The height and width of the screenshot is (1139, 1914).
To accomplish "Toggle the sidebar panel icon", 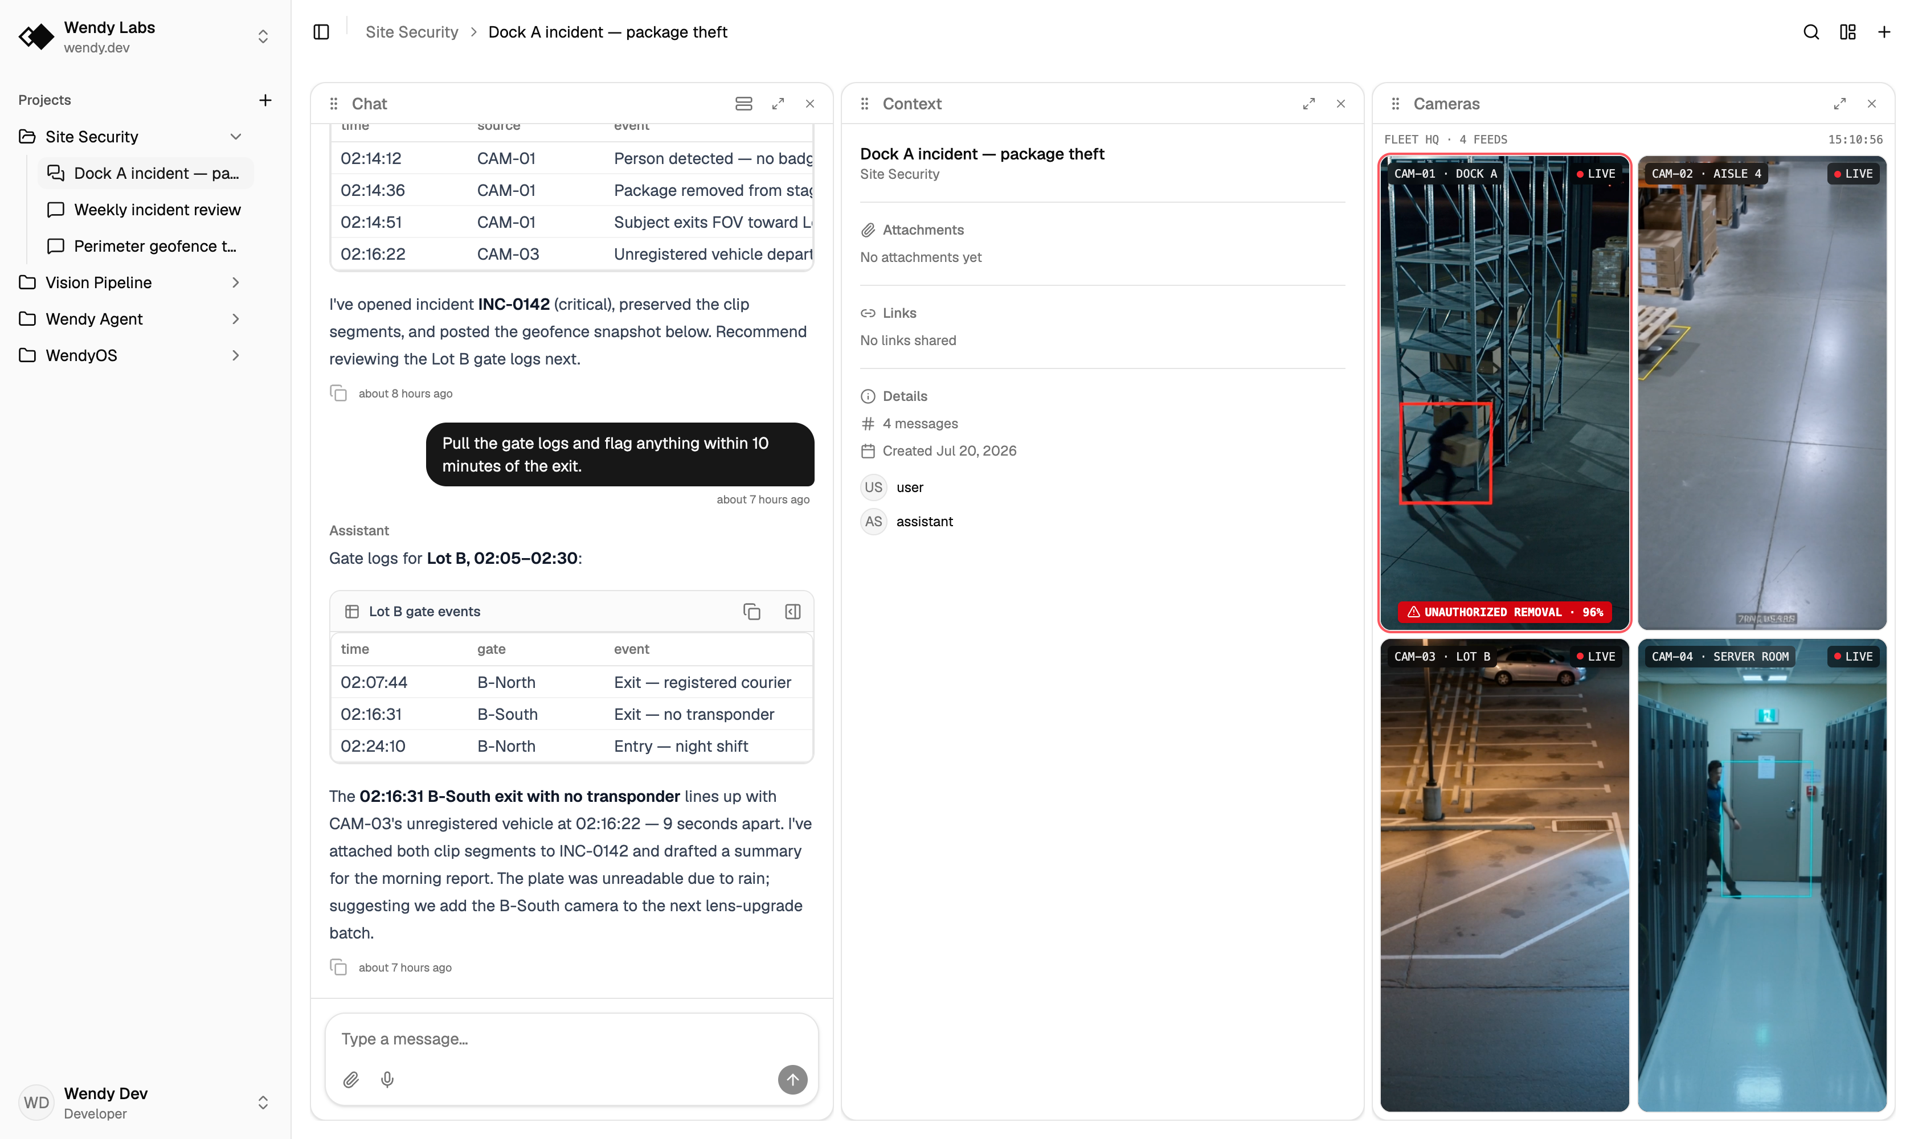I will (x=321, y=32).
